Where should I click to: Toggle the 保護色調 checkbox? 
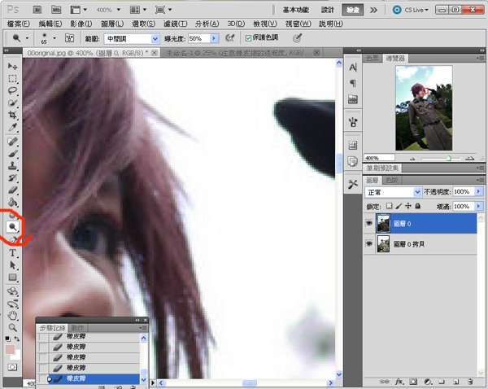[x=248, y=38]
